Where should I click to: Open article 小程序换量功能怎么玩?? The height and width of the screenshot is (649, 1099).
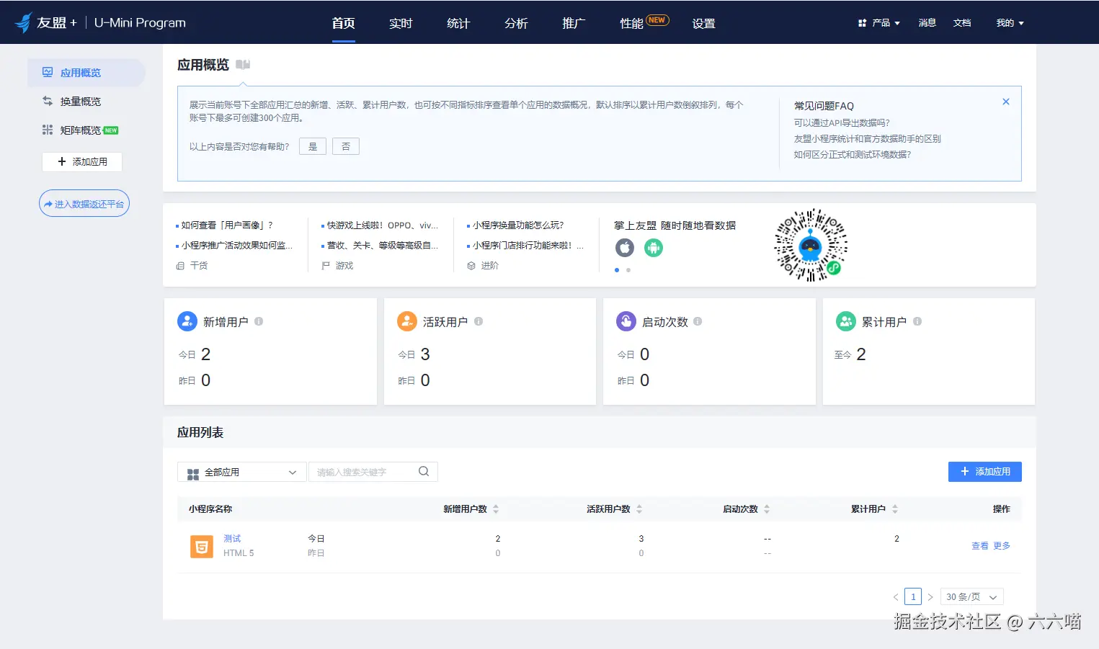(518, 225)
